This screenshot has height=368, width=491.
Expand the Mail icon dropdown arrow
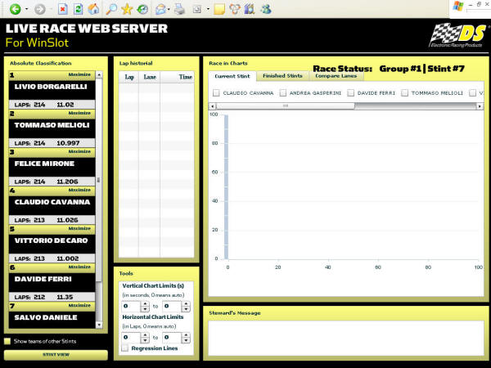click(x=169, y=9)
